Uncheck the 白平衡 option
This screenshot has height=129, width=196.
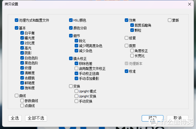coord(22,33)
